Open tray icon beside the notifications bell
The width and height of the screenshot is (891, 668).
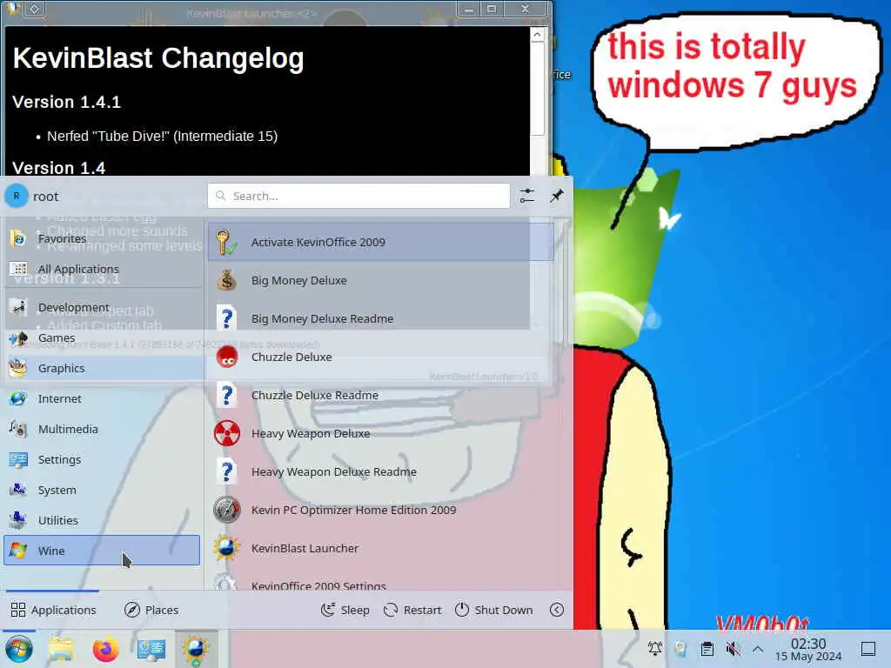coord(680,649)
